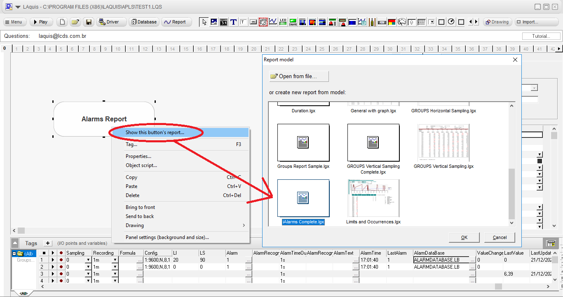
Task: Toggle the play arrow on tag row 1
Action: coord(53,260)
